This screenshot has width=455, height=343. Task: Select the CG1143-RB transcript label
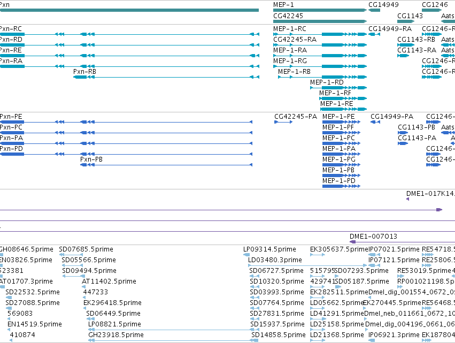pyautogui.click(x=416, y=40)
